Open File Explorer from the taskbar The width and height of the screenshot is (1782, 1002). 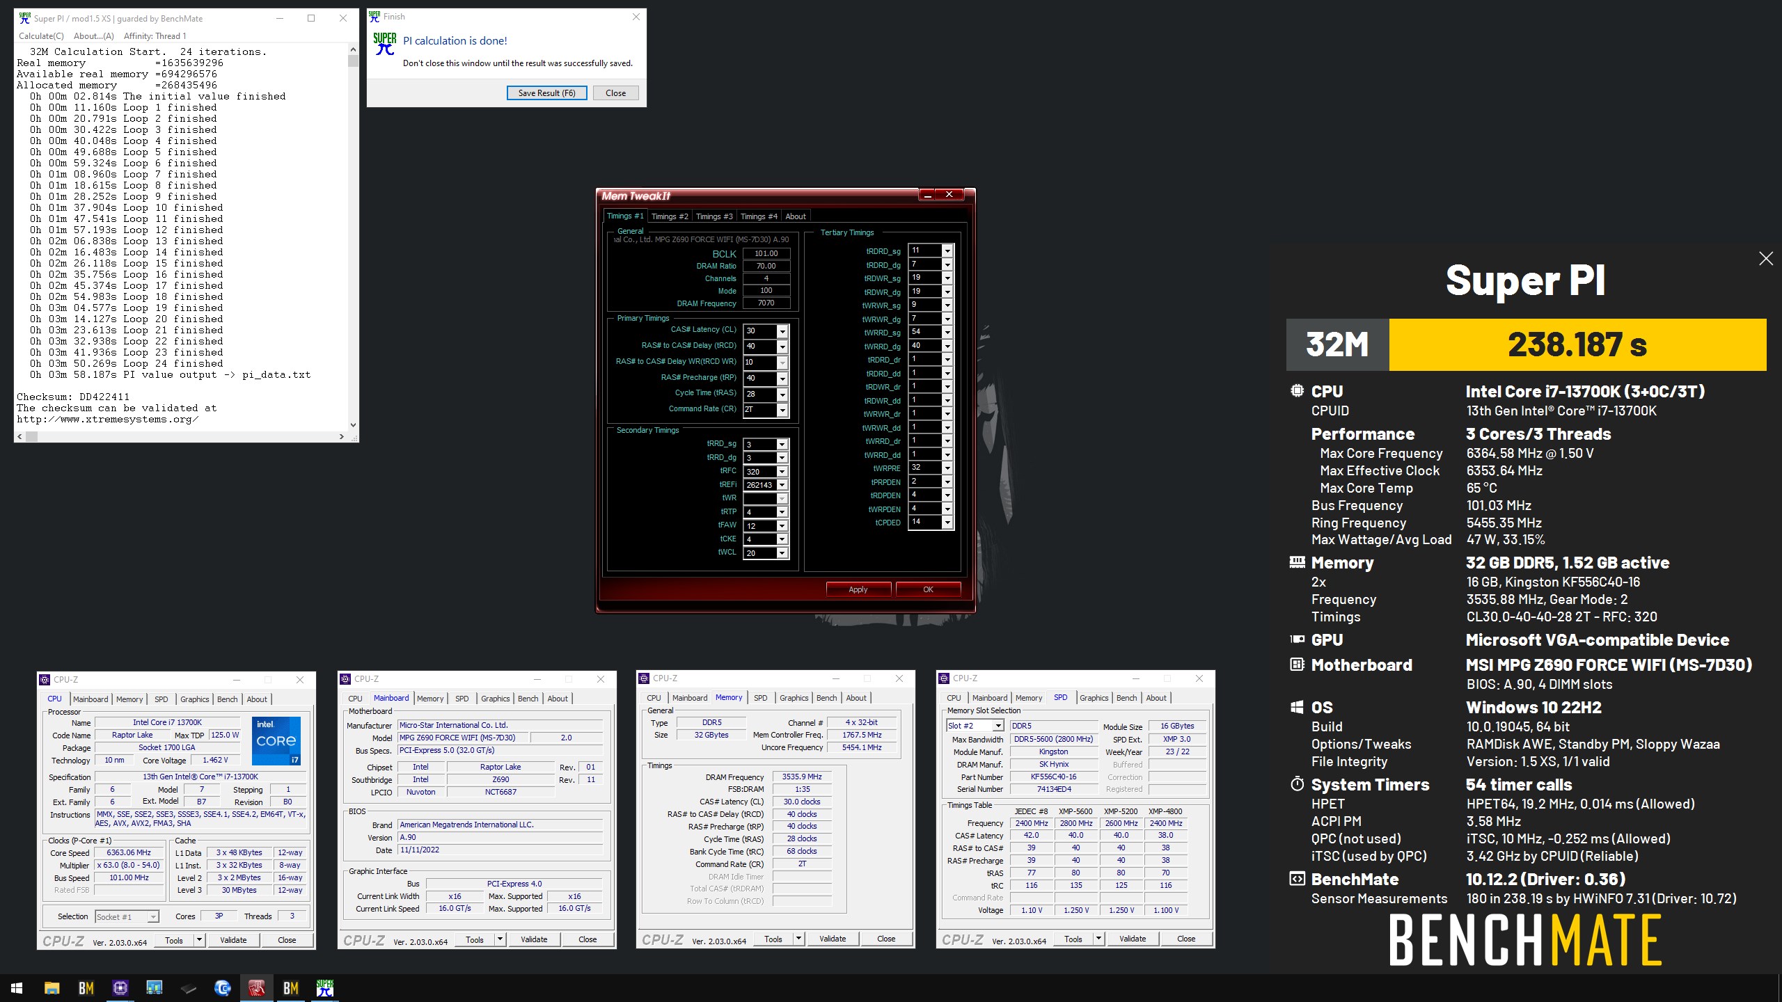coord(52,988)
